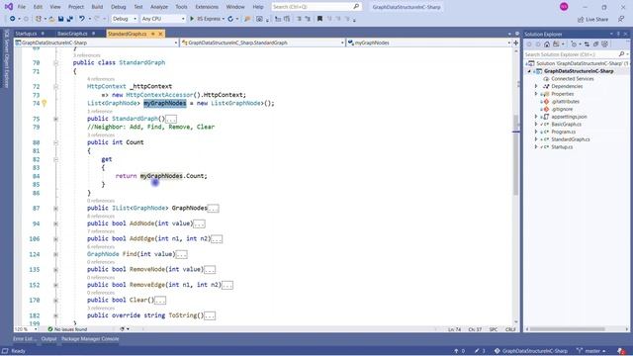This screenshot has height=356, width=633.
Task: Pin the Startup.cs tab
Action: coord(43,34)
